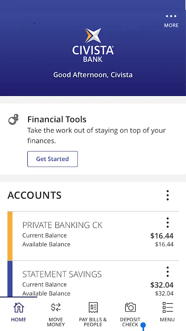
Task: Select the Move Money transfer icon
Action: tap(56, 307)
